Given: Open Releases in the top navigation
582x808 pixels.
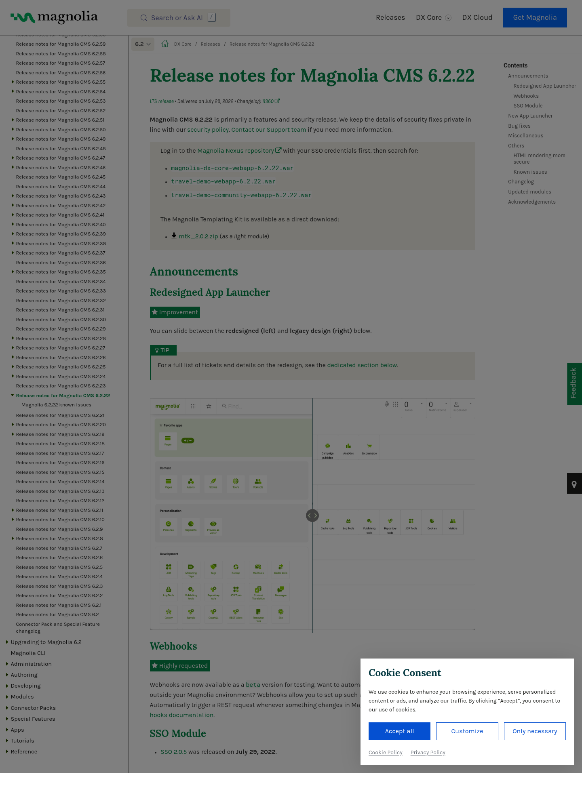Looking at the screenshot, I should point(390,17).
